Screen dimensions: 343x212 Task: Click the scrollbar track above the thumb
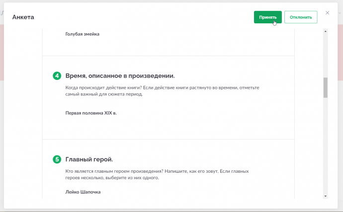(326, 55)
